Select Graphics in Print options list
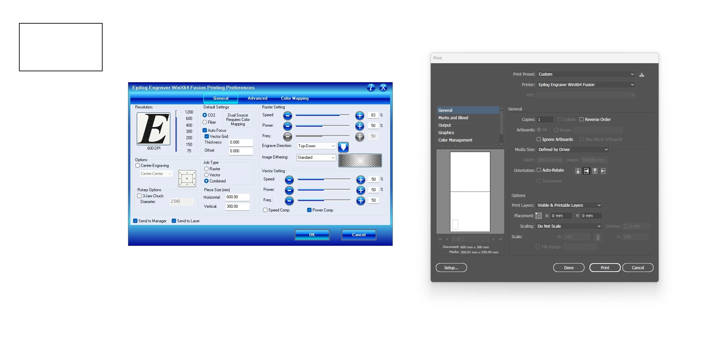The width and height of the screenshot is (707, 352). pos(468,133)
